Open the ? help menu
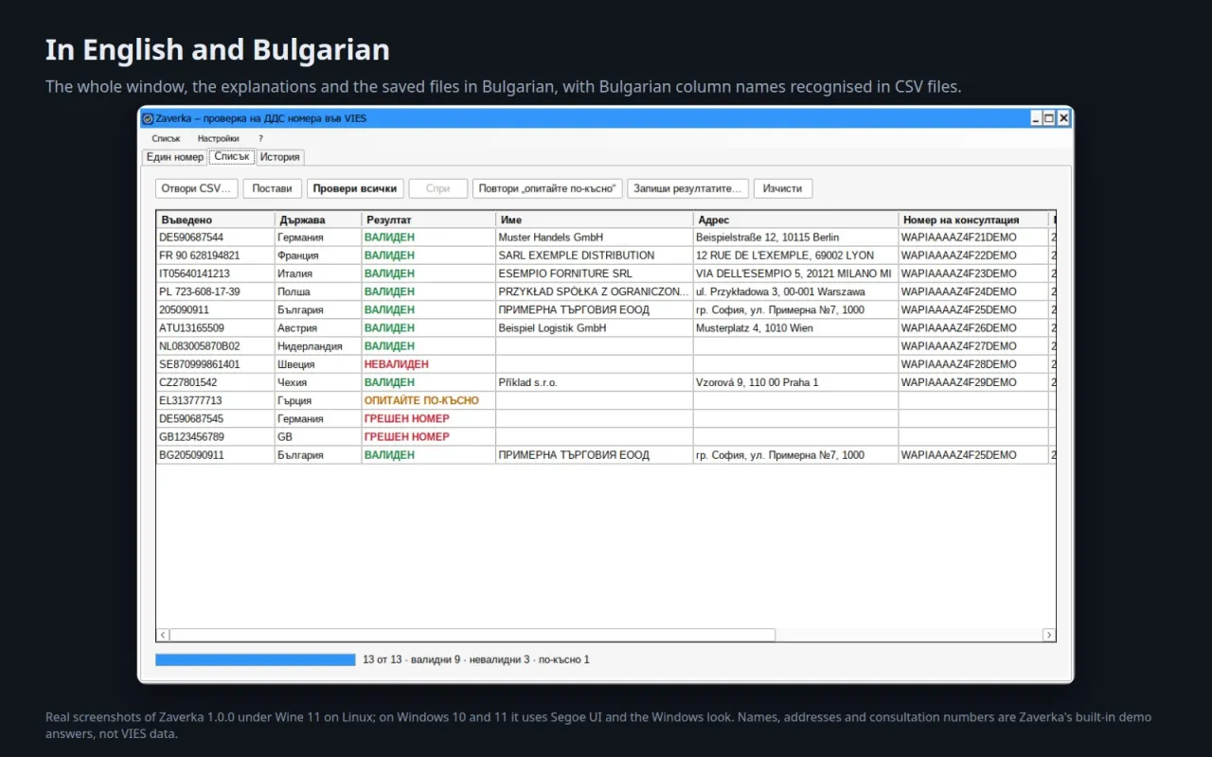This screenshot has height=757, width=1212. pyautogui.click(x=260, y=138)
